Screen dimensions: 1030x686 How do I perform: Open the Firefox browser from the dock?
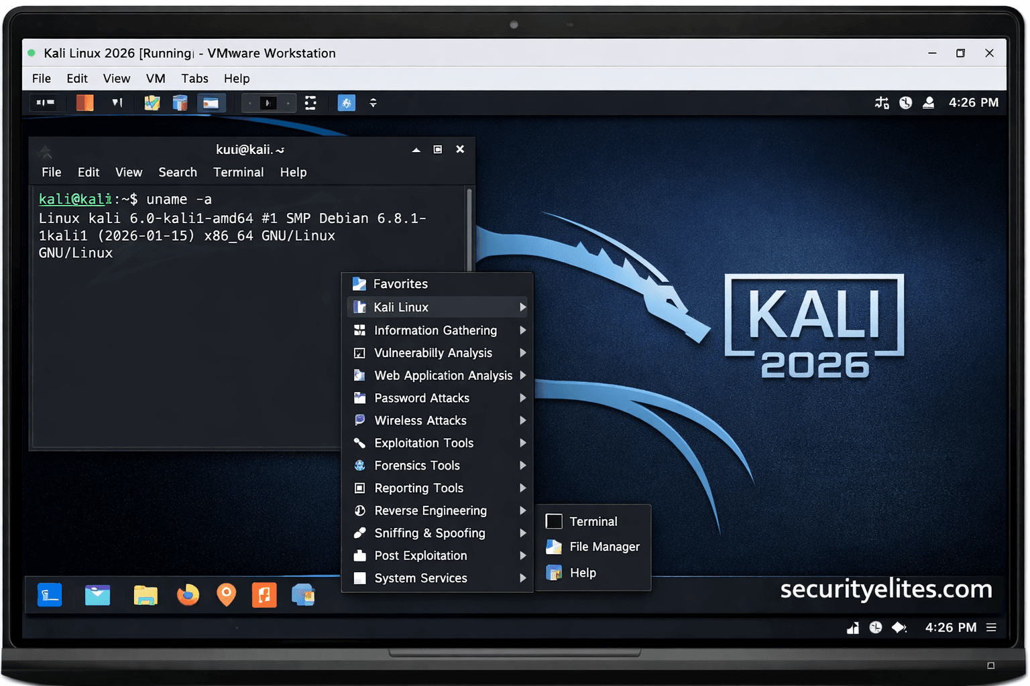point(188,595)
